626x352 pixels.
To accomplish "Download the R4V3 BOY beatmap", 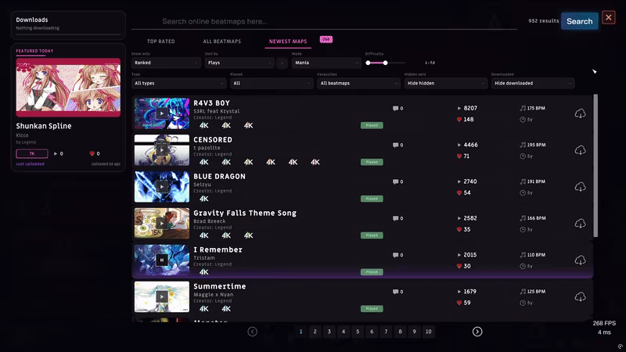I will [x=580, y=113].
